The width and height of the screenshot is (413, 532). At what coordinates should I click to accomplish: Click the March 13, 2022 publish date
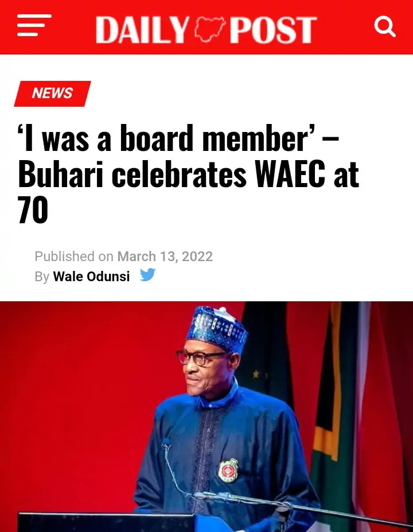tap(165, 257)
